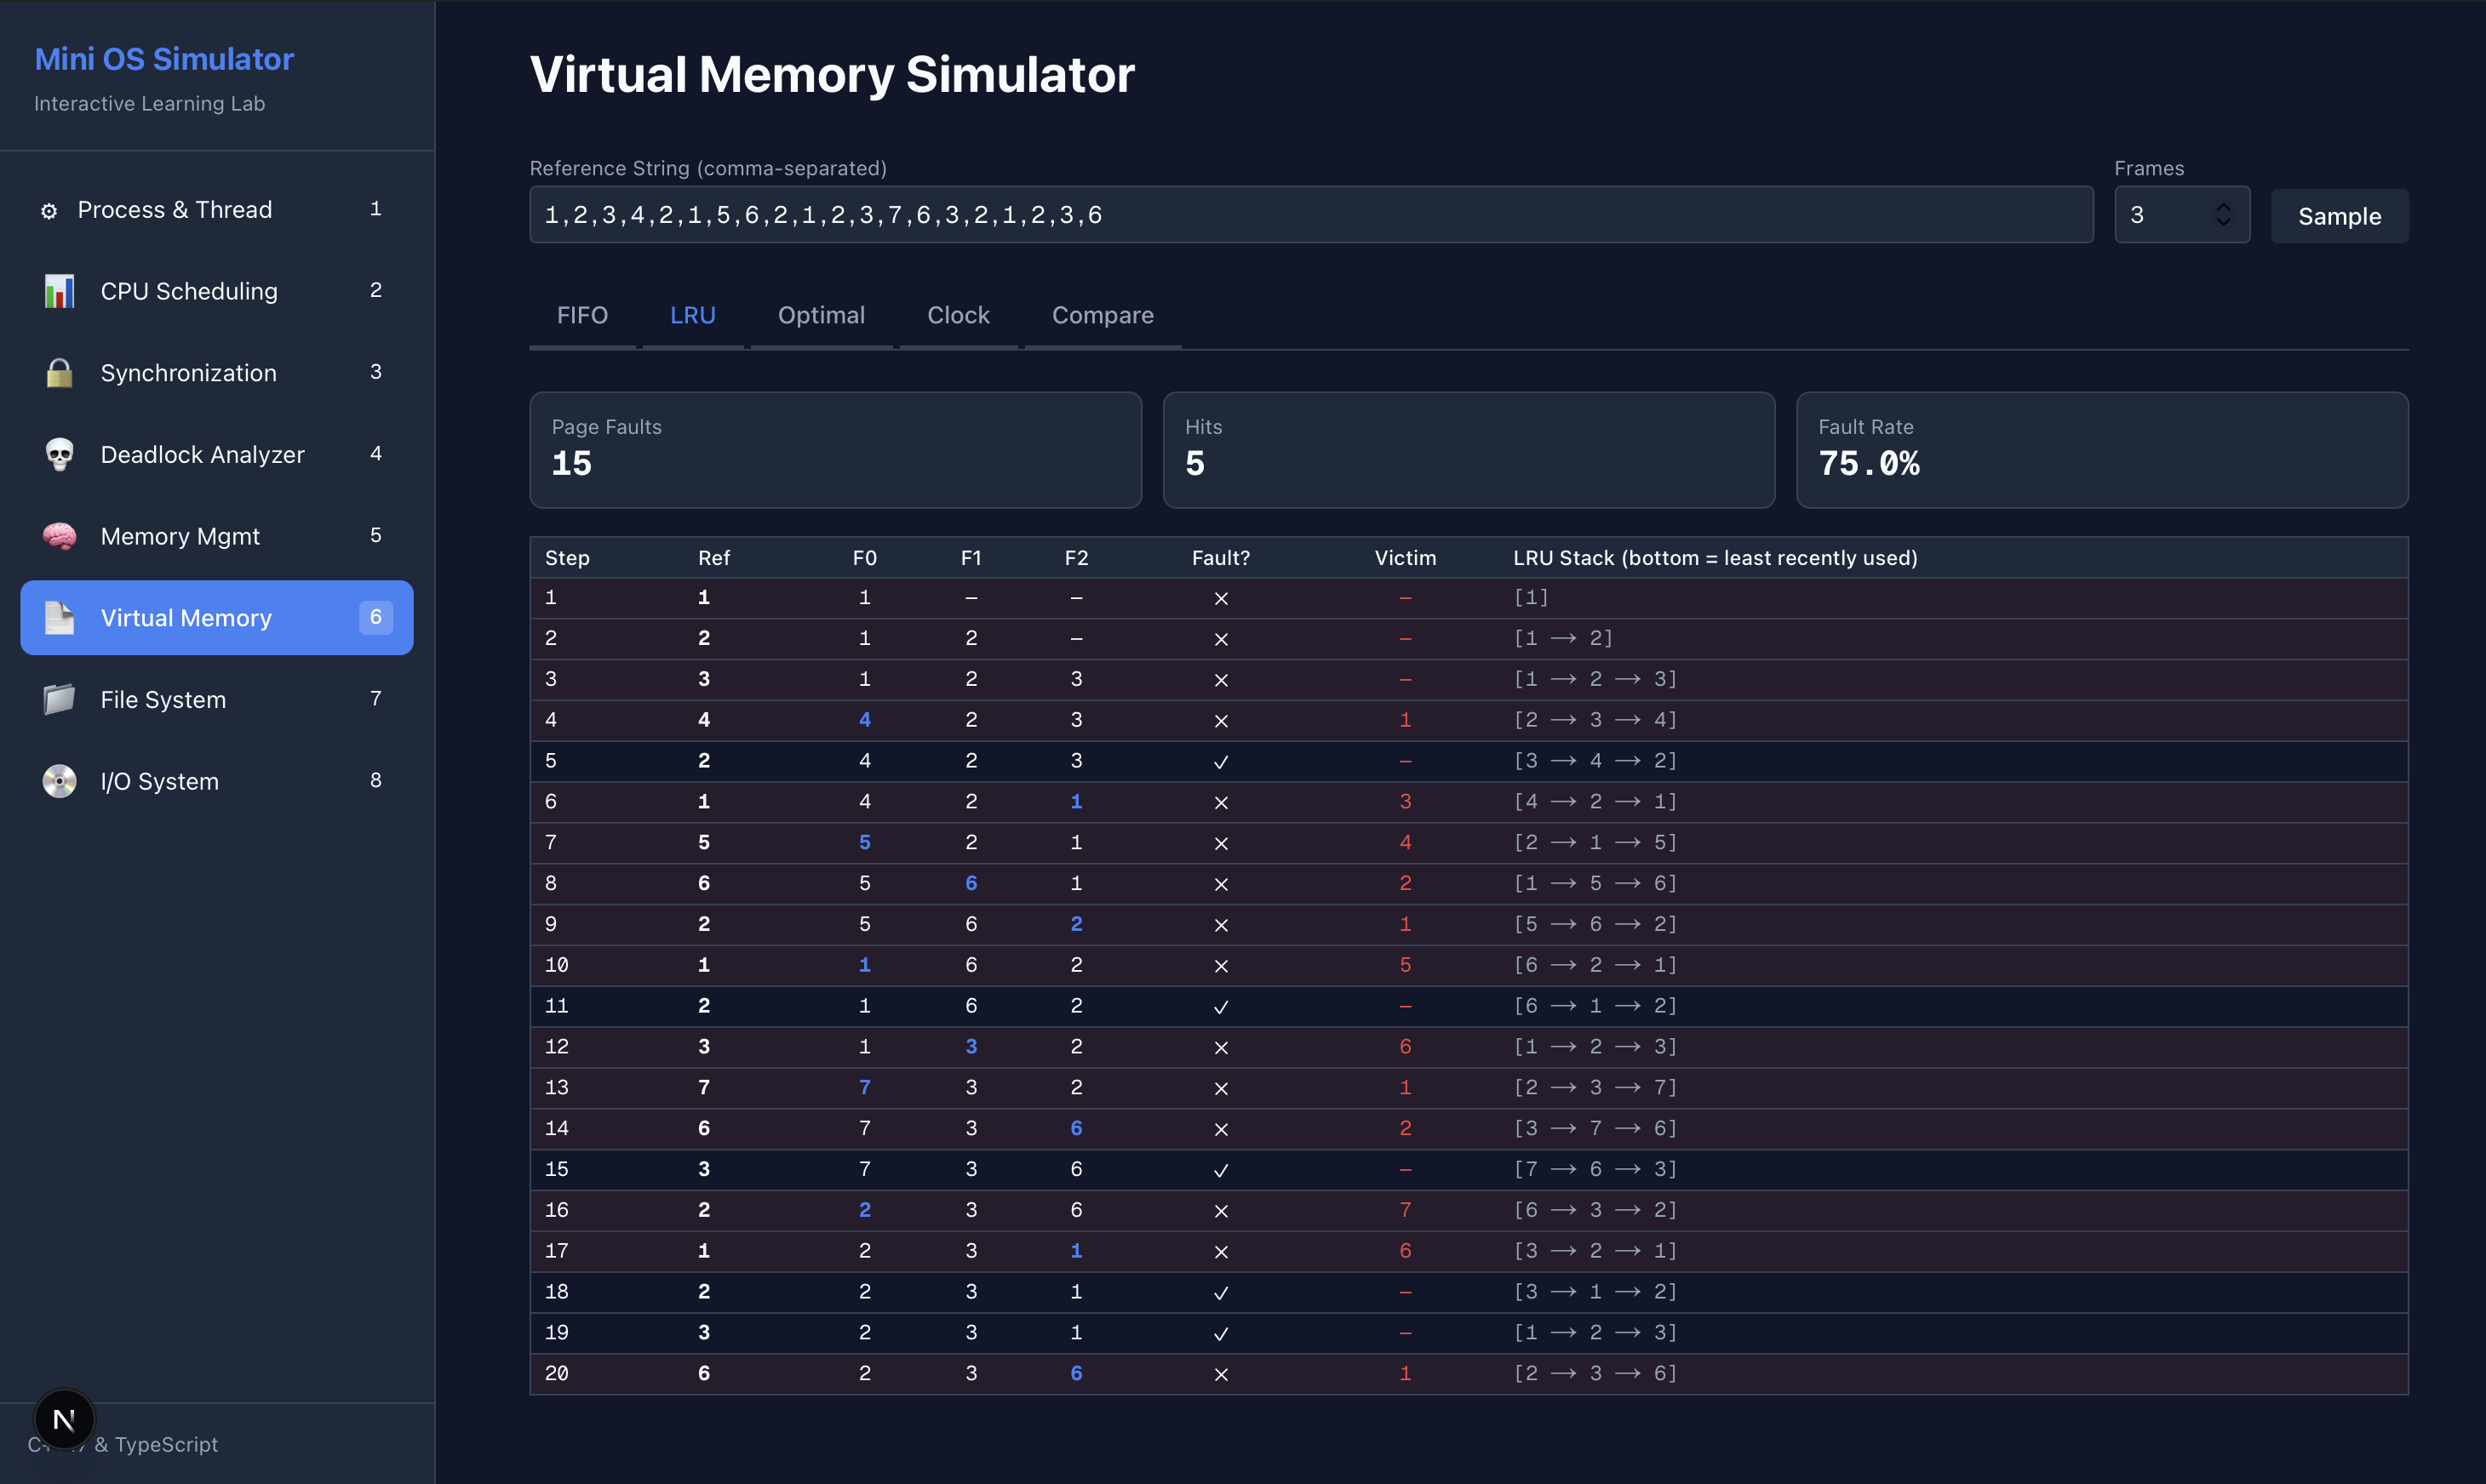Decrease the Frames count with the stepper
This screenshot has width=2486, height=1484.
(x=2224, y=222)
